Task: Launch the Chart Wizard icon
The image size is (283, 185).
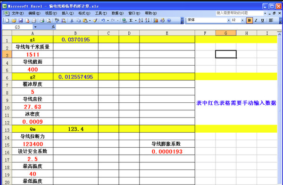Action: pos(156,20)
